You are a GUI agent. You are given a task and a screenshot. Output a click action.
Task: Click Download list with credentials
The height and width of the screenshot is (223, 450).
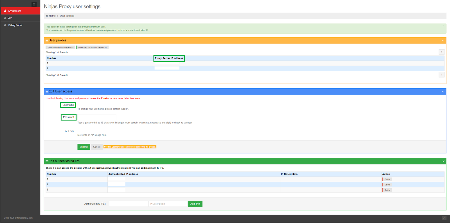click(60, 47)
